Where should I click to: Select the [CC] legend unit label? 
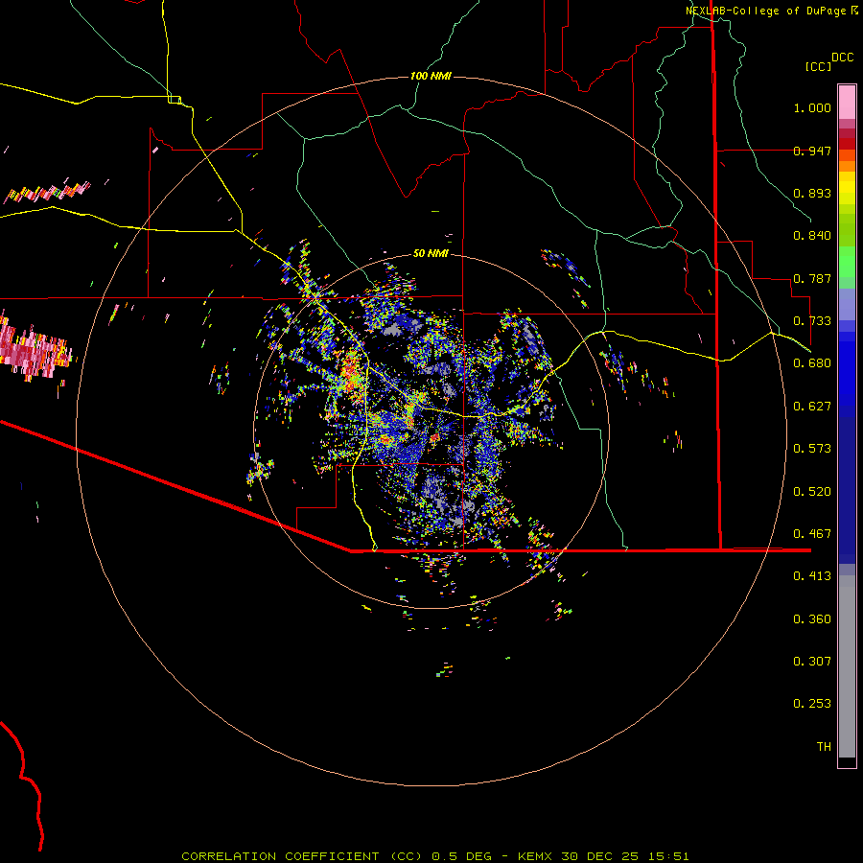click(818, 66)
